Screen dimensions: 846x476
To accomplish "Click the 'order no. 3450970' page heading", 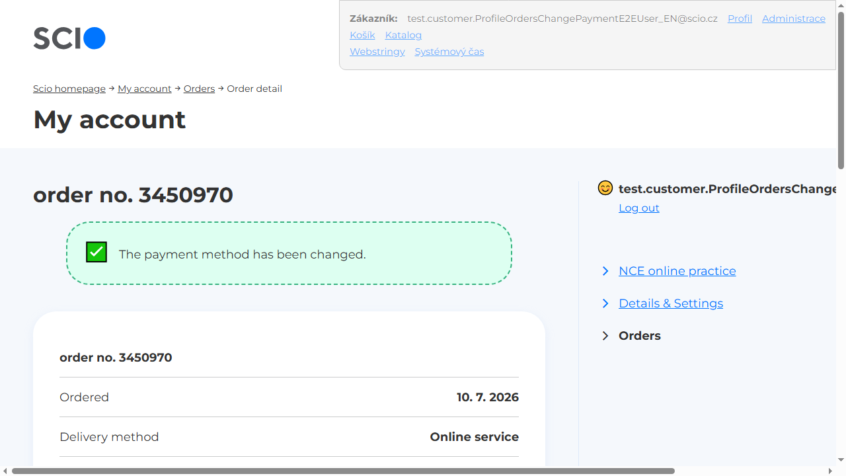I will [133, 195].
